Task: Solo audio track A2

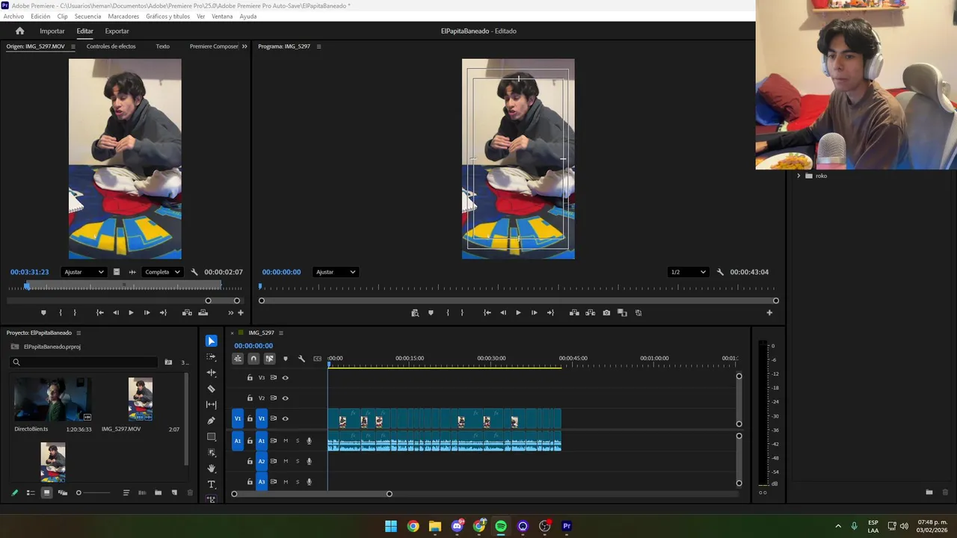Action: 297,461
